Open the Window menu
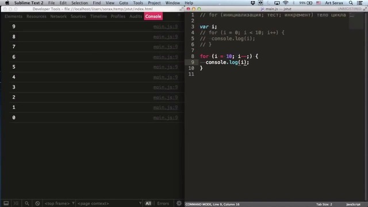Image resolution: width=368 pixels, height=207 pixels. 172,3
